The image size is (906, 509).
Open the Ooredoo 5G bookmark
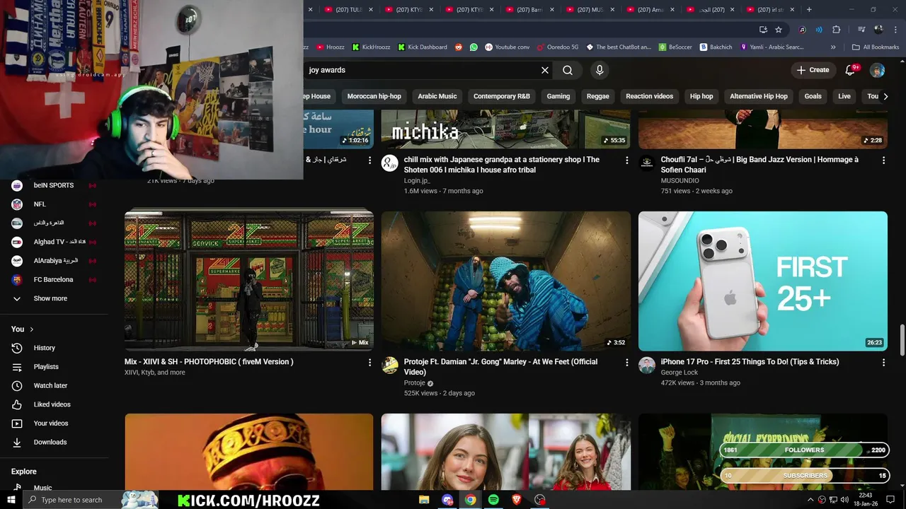point(558,47)
